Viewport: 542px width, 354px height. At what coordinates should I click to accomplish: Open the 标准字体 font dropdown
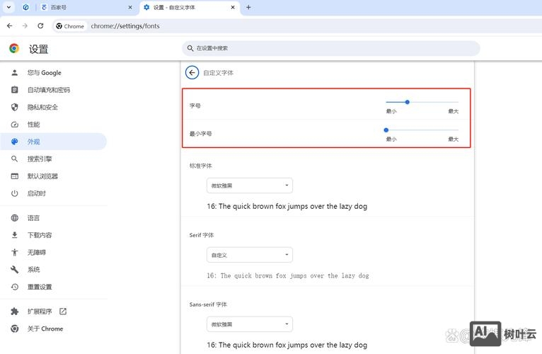[250, 185]
